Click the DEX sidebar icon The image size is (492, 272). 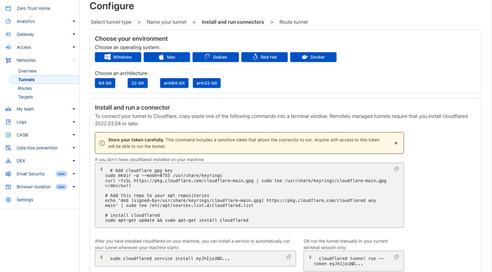point(9,161)
